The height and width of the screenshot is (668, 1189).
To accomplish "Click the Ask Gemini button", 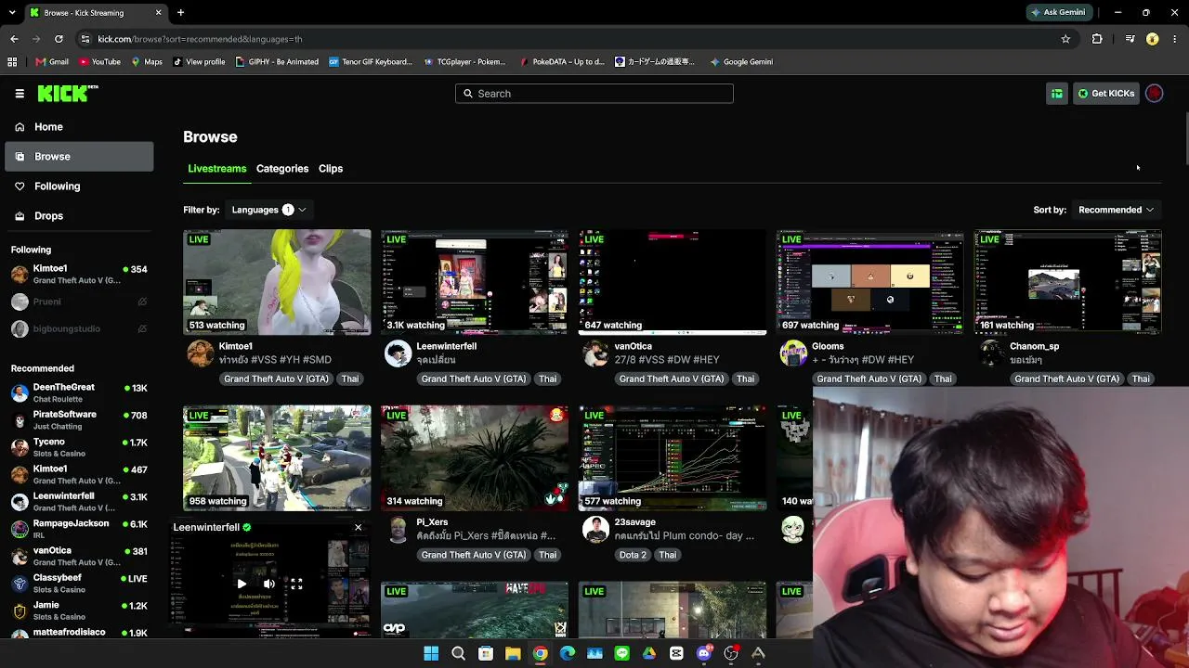I will click(1057, 12).
